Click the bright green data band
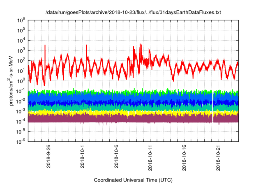The height and width of the screenshot is (184, 263). point(123,92)
